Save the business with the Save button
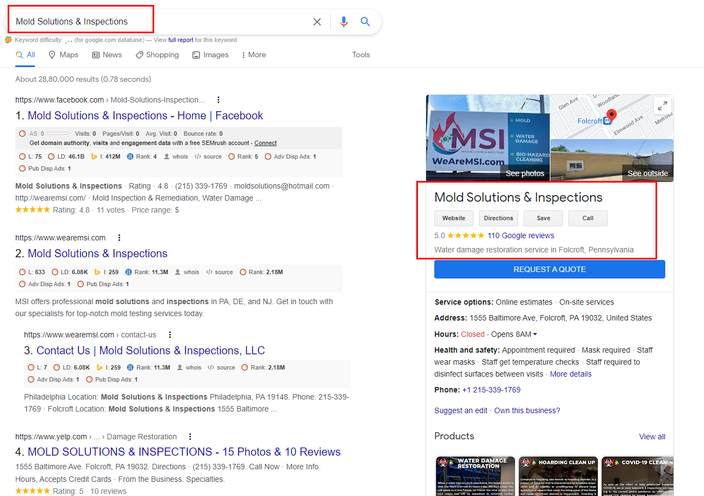This screenshot has height=496, width=704. (543, 218)
